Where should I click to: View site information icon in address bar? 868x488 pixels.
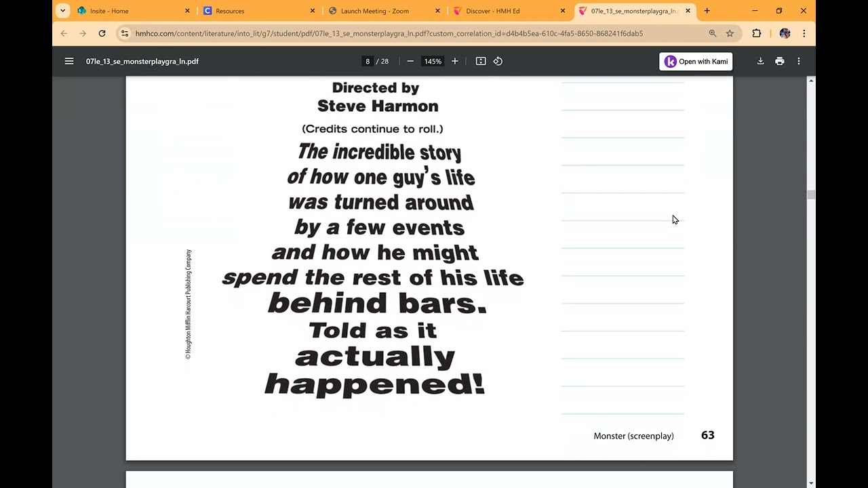[125, 33]
